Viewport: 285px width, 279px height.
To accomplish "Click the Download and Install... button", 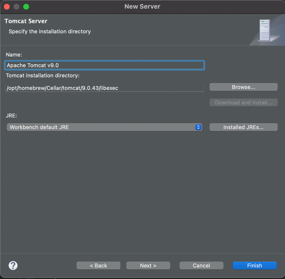I will 243,102.
